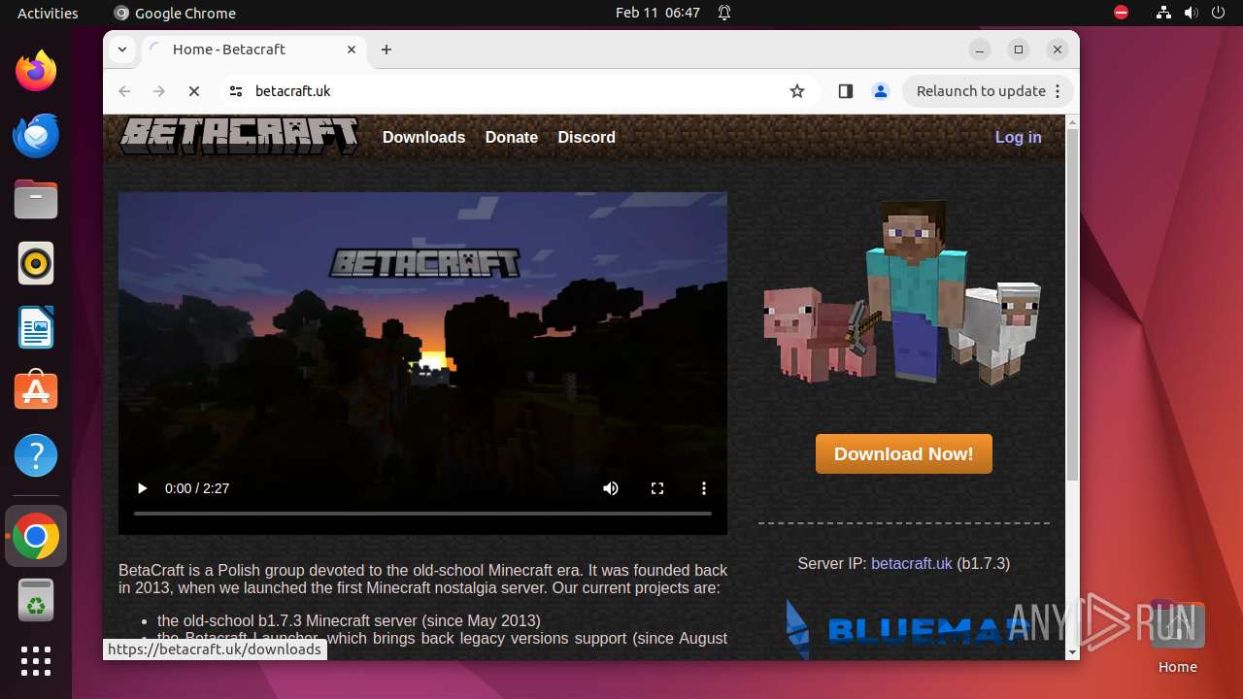Click the notification bell icon

[x=724, y=13]
